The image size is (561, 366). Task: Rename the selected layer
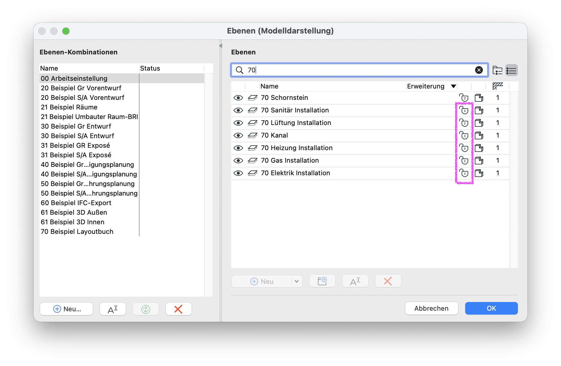[x=355, y=281]
